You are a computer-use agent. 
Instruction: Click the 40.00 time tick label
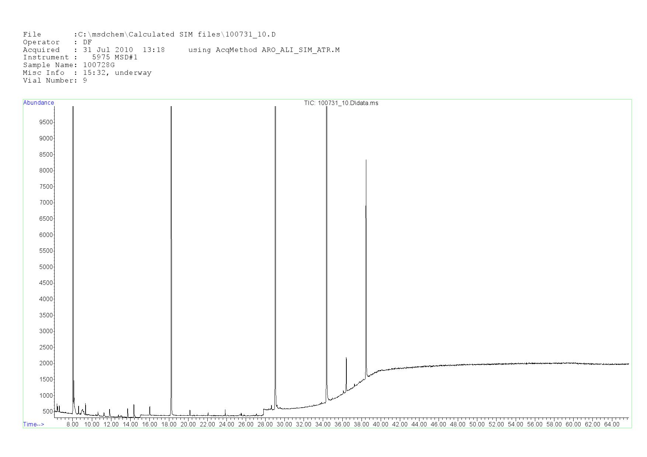coord(380,424)
